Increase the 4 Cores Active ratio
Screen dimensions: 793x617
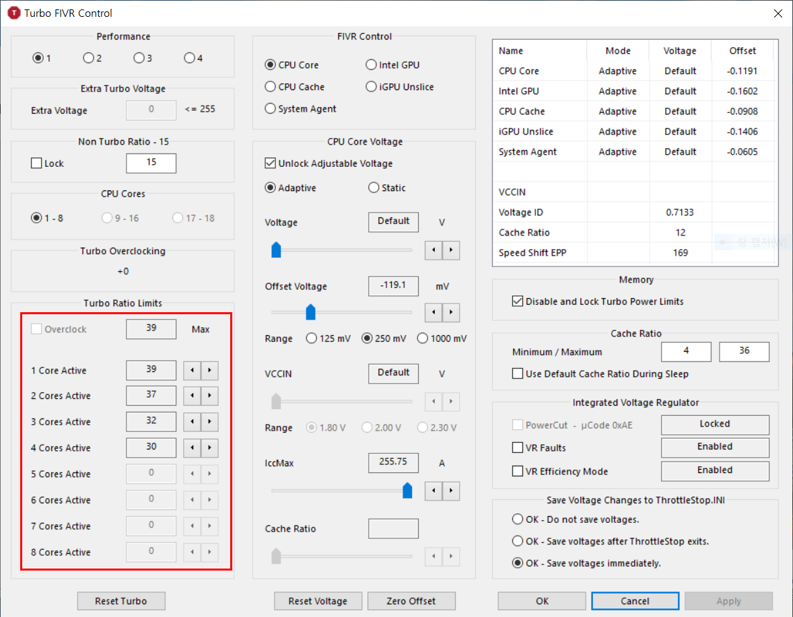(209, 447)
